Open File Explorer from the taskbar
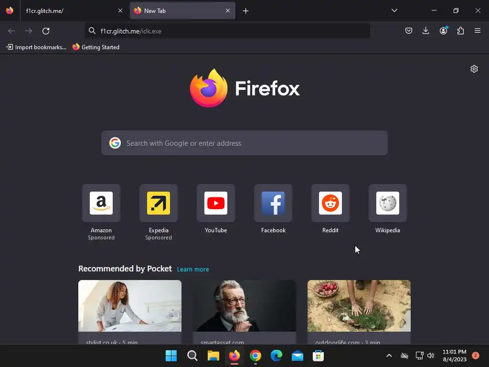This screenshot has height=367, width=489. [213, 356]
